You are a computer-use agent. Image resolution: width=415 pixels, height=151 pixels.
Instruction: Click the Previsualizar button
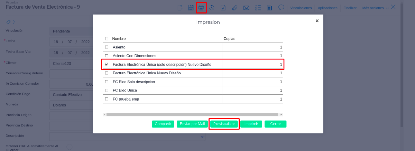tap(224, 124)
